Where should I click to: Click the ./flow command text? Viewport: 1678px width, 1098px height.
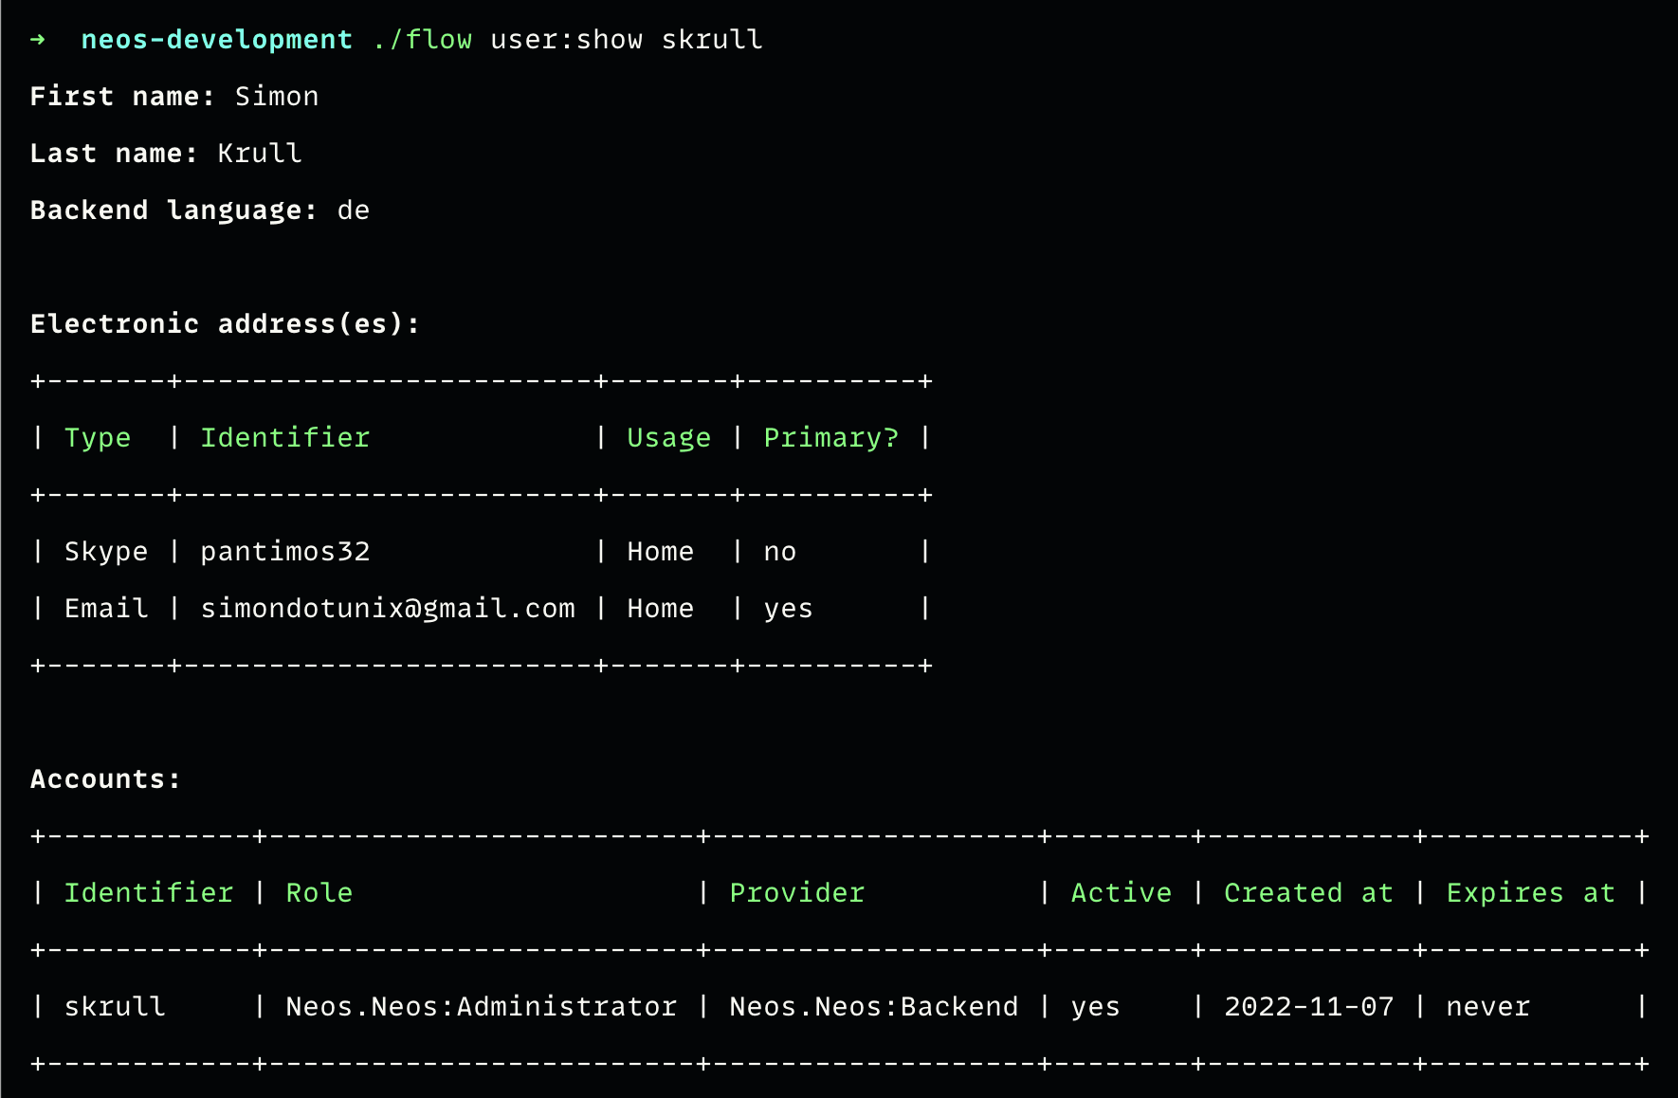[x=423, y=40]
